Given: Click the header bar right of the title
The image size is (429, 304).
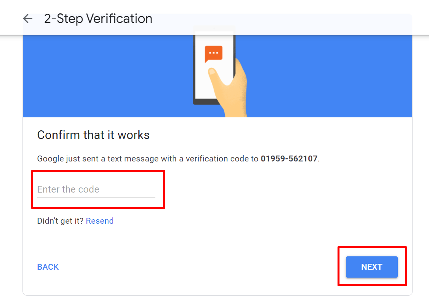Looking at the screenshot, I should point(282,19).
